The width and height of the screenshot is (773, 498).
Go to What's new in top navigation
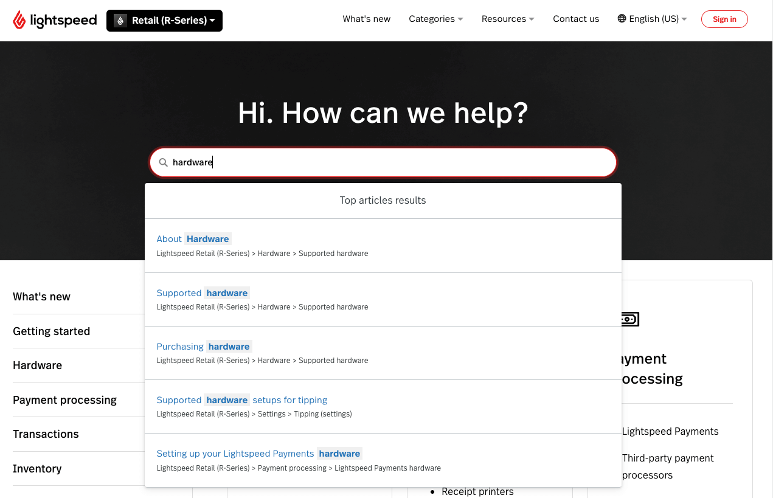[366, 19]
